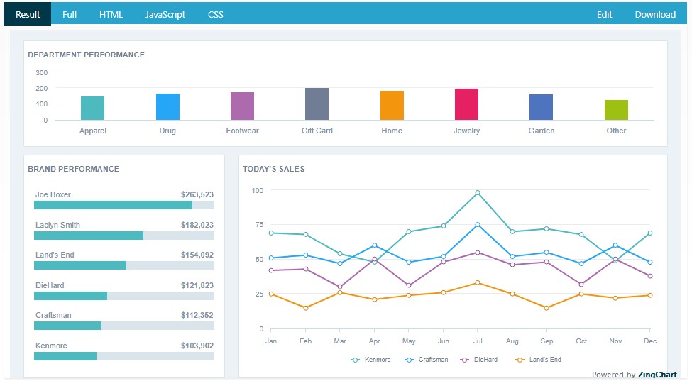This screenshot has width=692, height=381.
Task: Click the Brand Performance heading
Action: [73, 169]
